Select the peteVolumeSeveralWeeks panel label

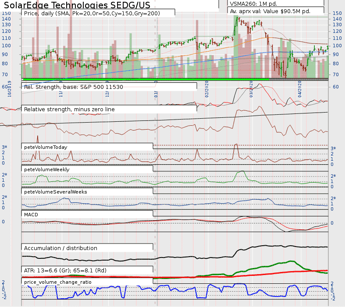55,192
